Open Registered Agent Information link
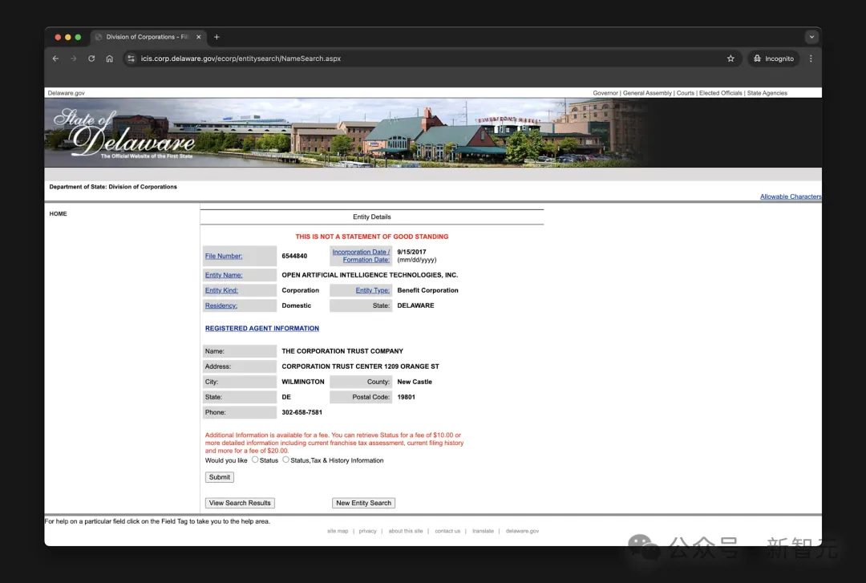The height and width of the screenshot is (583, 866). tap(261, 328)
